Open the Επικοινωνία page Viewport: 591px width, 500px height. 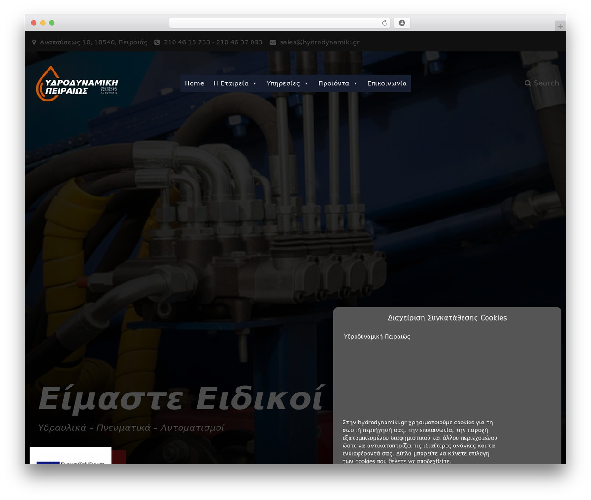pyautogui.click(x=387, y=83)
